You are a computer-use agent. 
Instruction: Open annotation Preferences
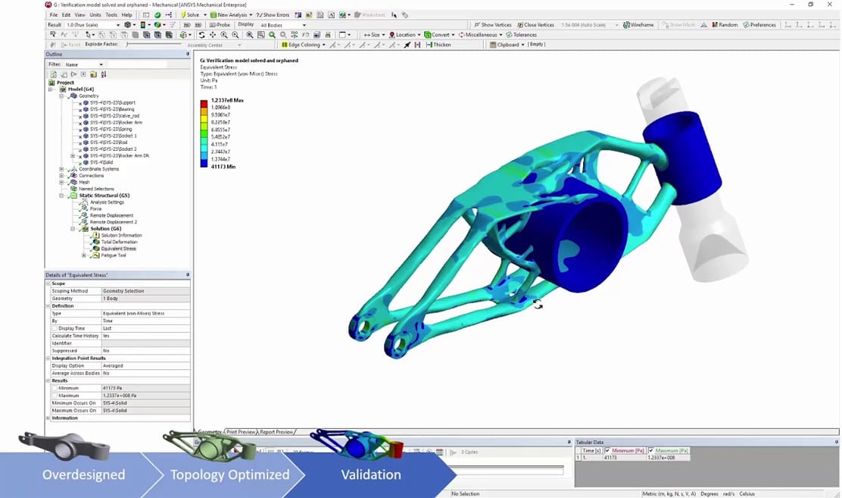pyautogui.click(x=759, y=25)
